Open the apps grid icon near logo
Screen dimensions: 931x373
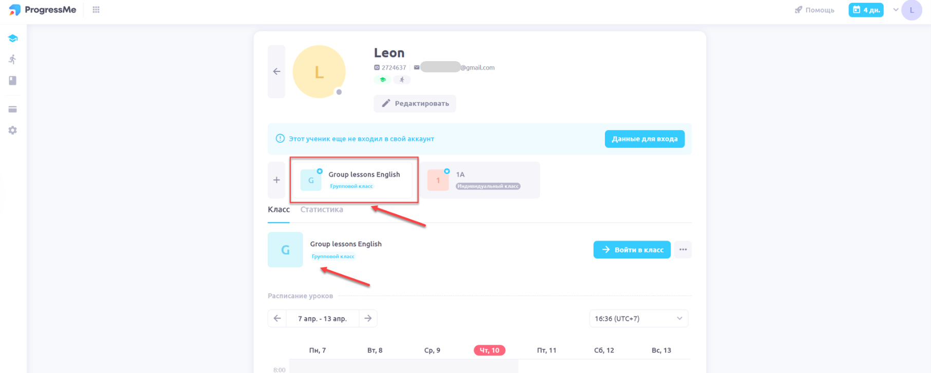coord(96,10)
